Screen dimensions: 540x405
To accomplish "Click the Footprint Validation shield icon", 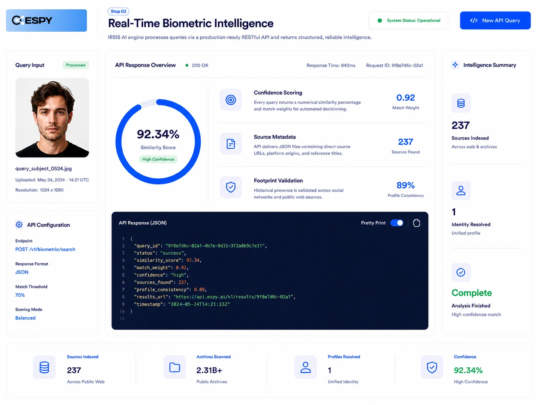I will tap(231, 187).
